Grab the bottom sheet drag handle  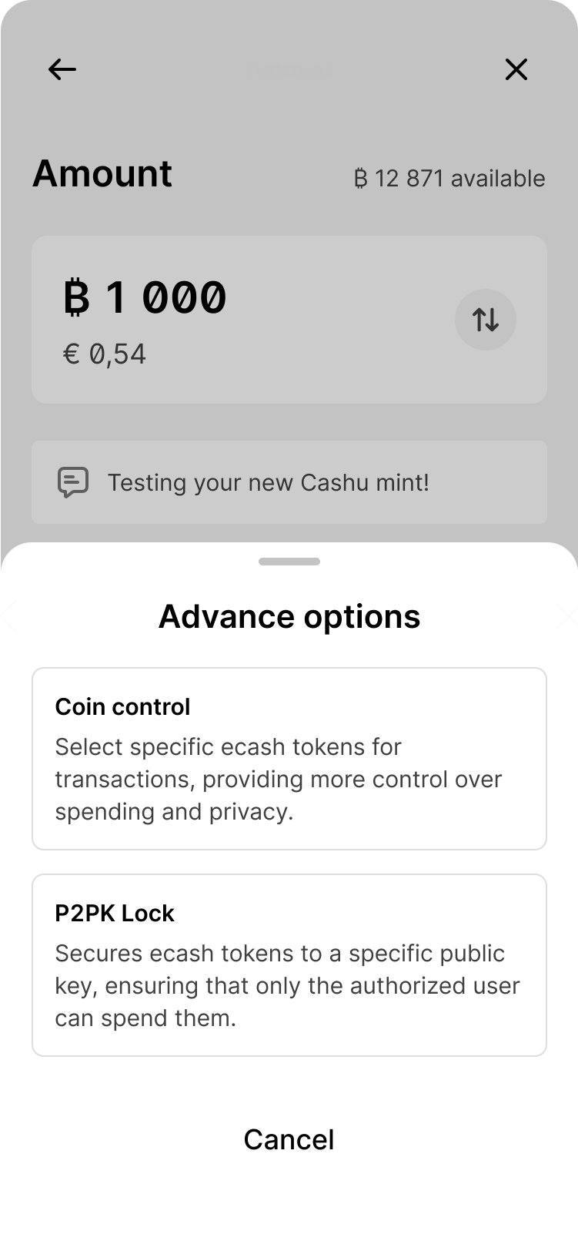click(289, 562)
